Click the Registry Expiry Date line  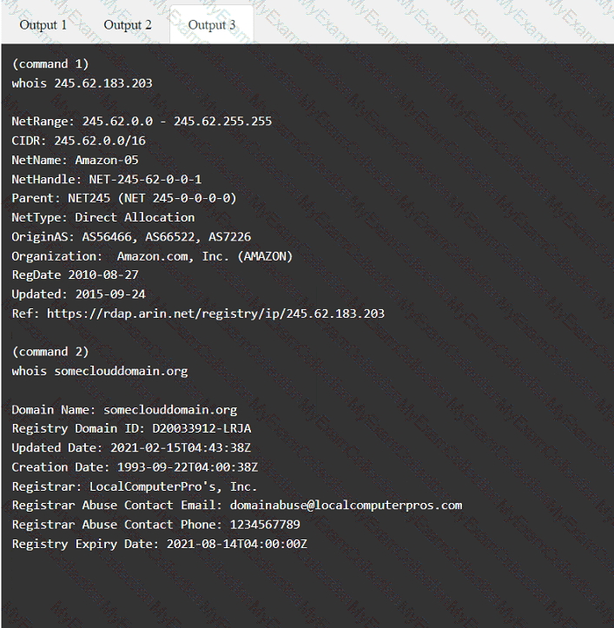click(159, 544)
